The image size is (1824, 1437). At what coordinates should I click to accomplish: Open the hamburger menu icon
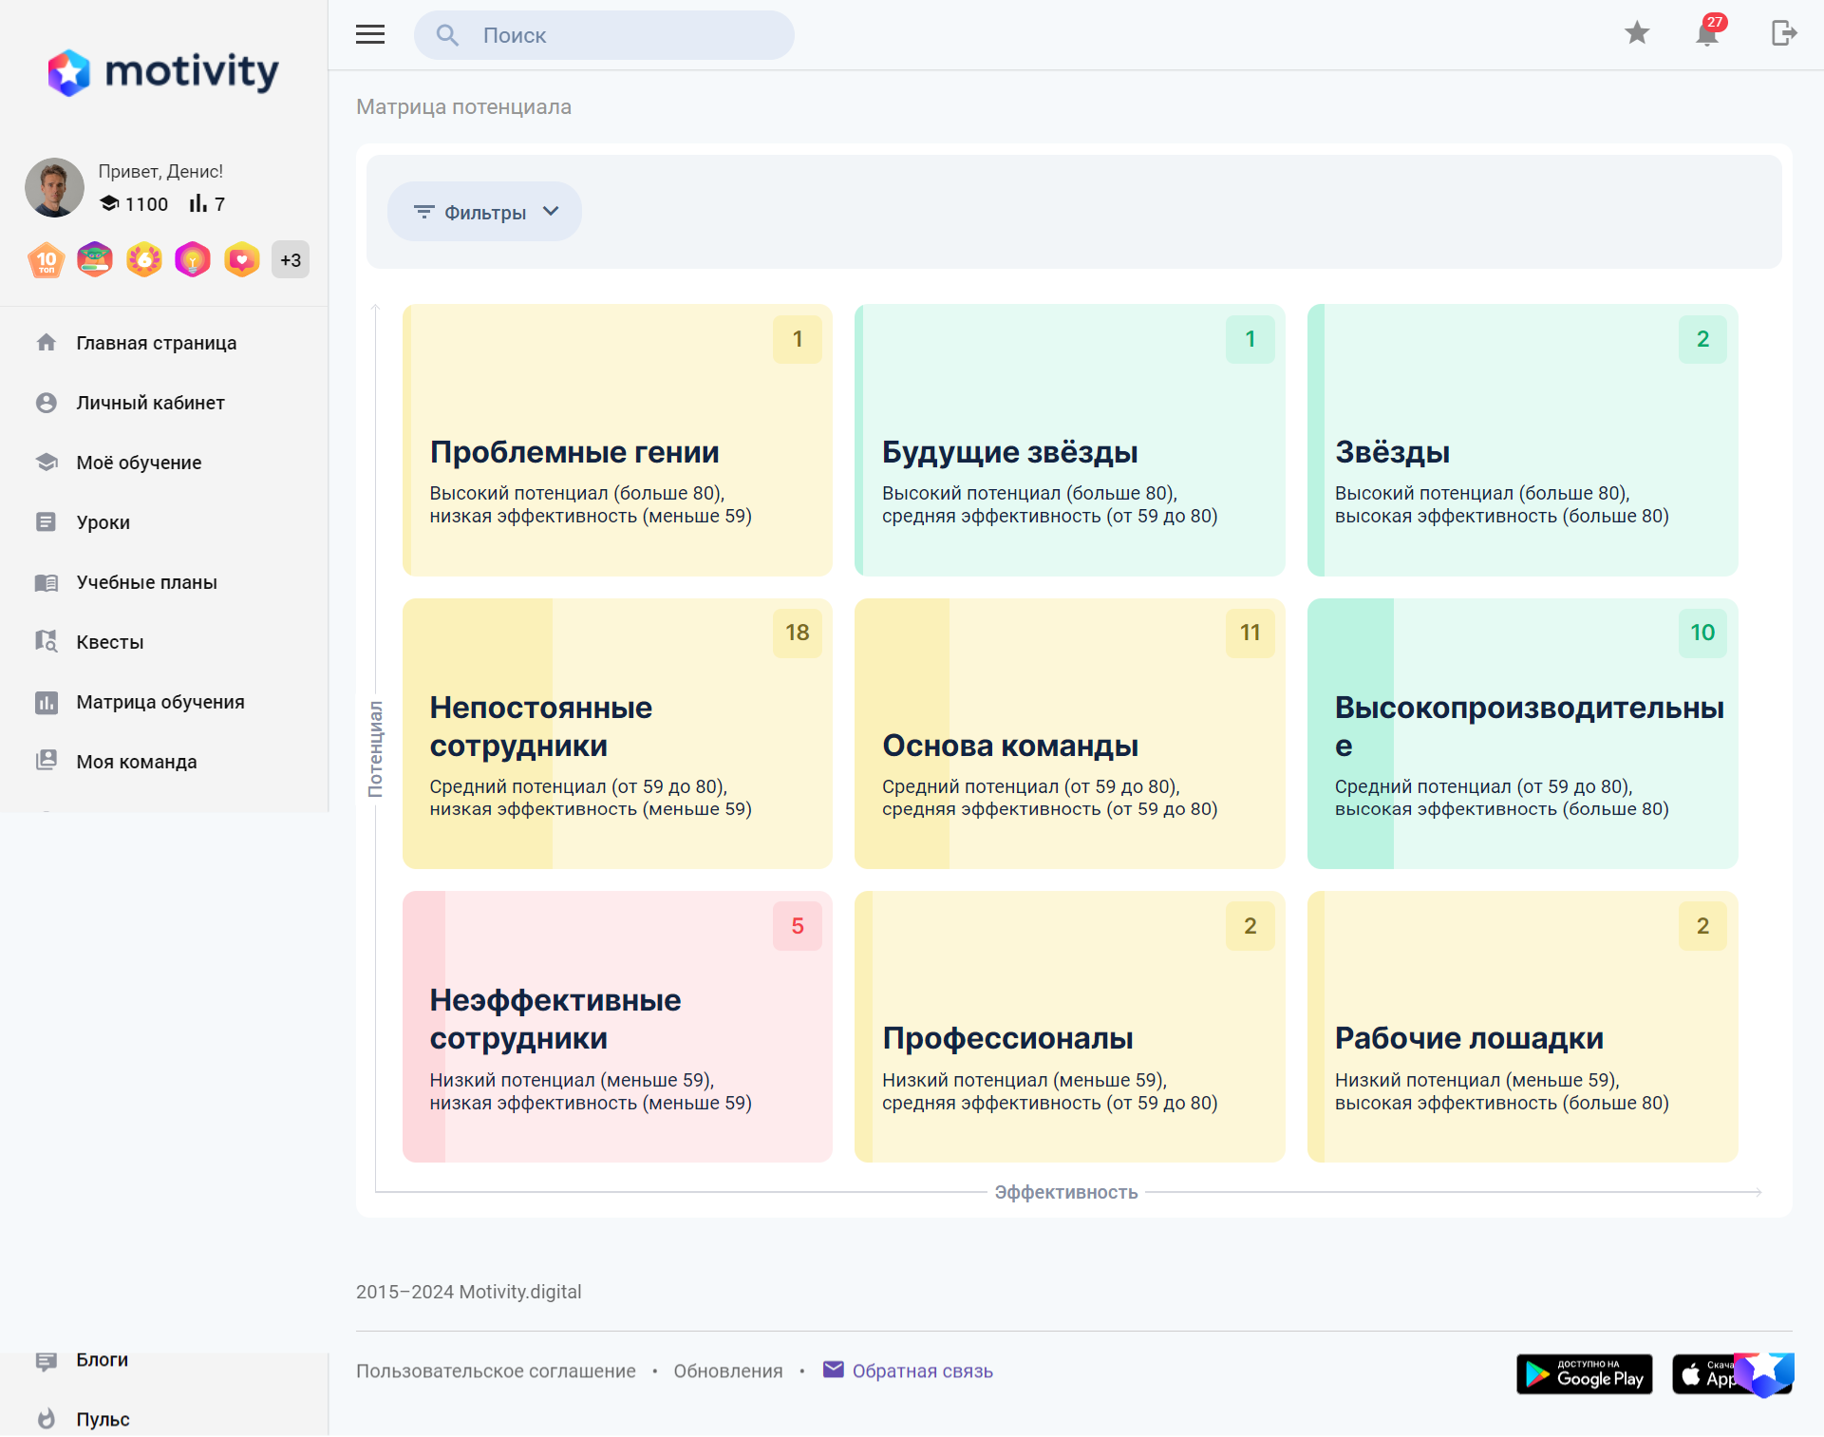(x=370, y=35)
